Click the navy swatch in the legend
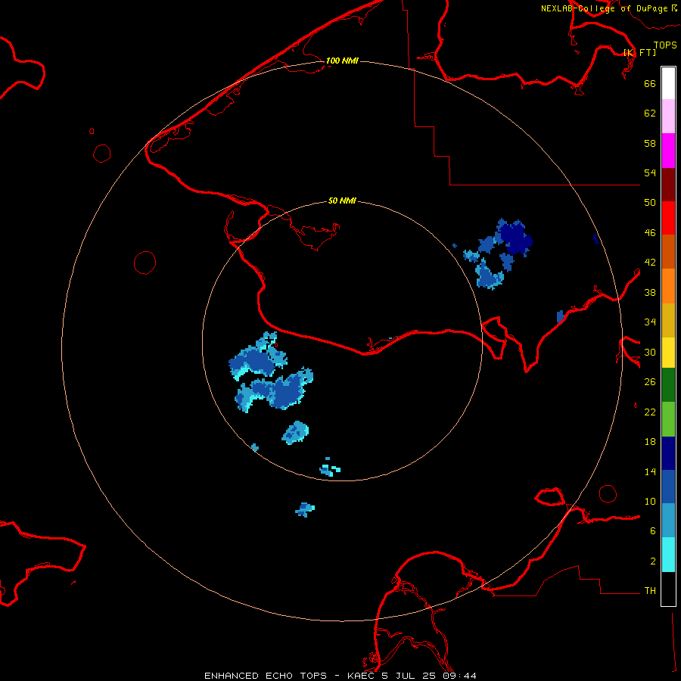 668,453
